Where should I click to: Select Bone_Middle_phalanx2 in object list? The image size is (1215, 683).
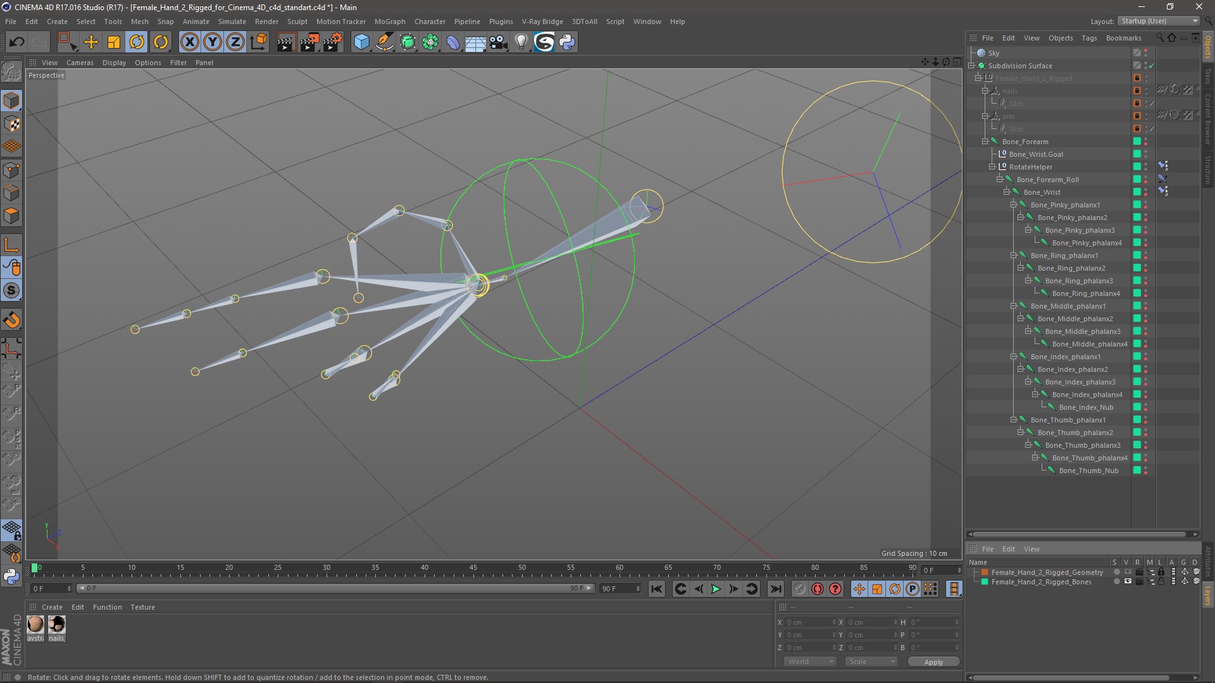(1075, 319)
